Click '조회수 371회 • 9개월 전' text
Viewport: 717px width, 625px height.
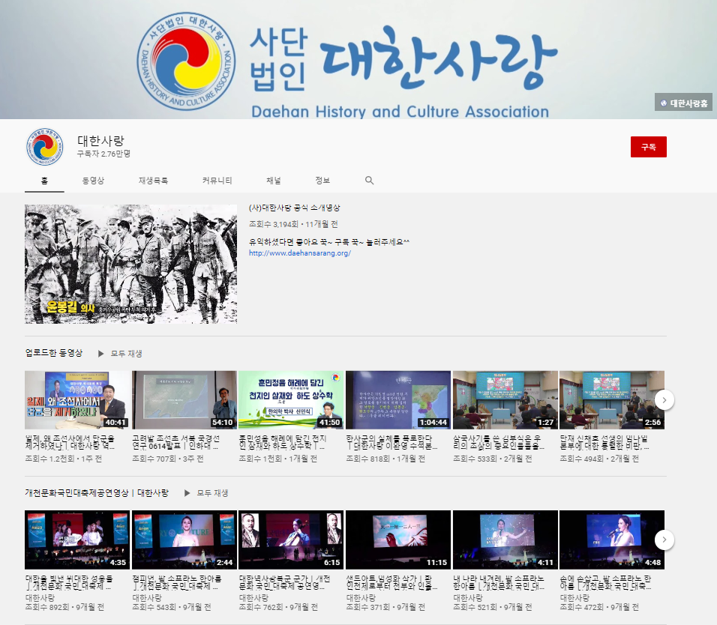(x=385, y=607)
